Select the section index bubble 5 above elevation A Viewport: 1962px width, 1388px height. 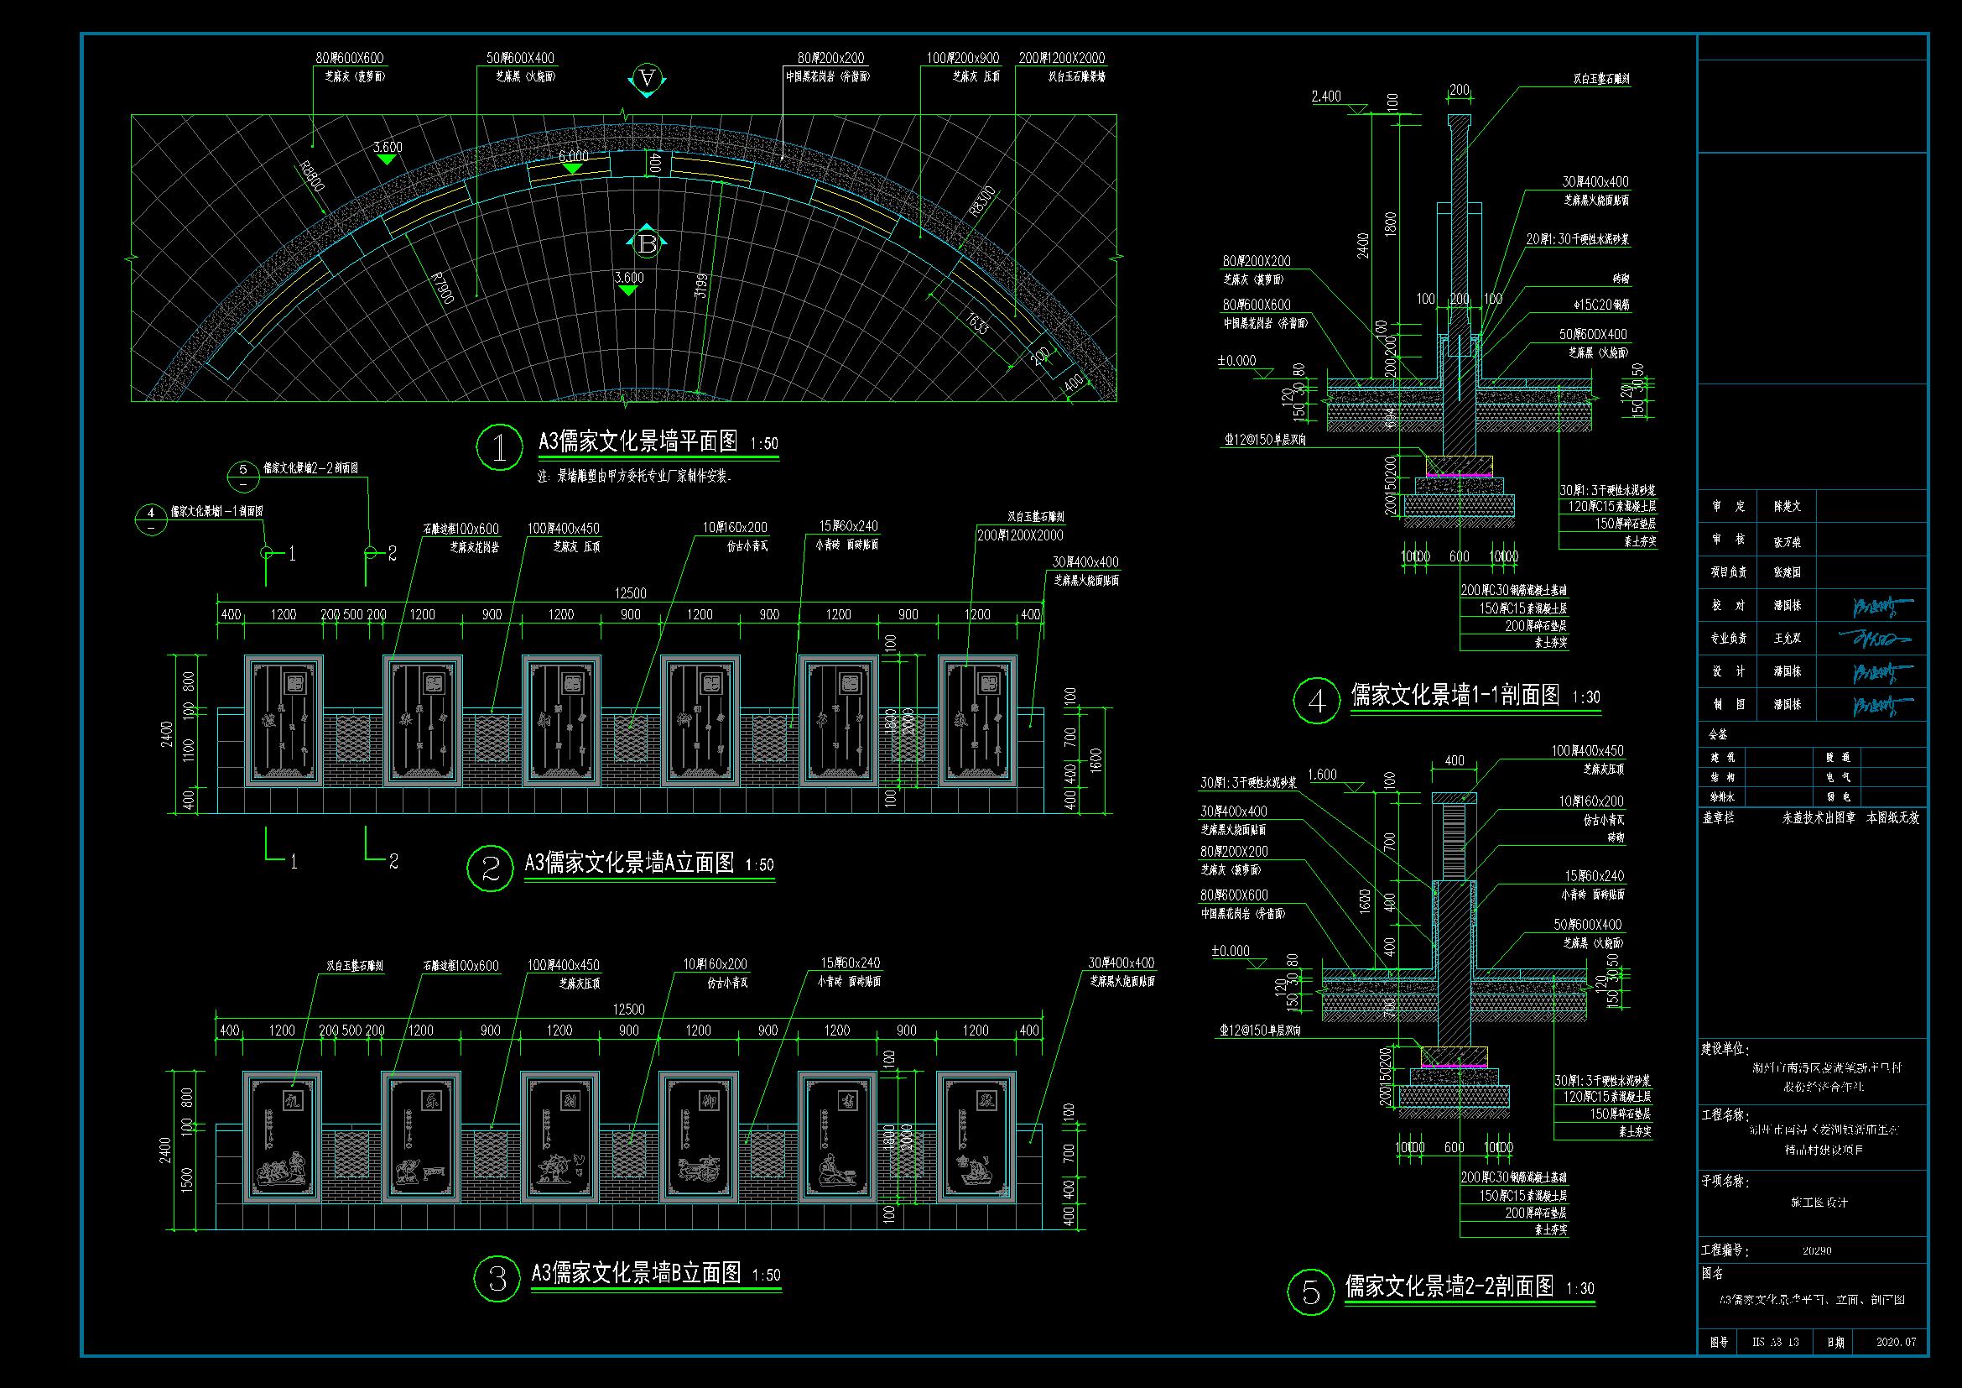[243, 475]
